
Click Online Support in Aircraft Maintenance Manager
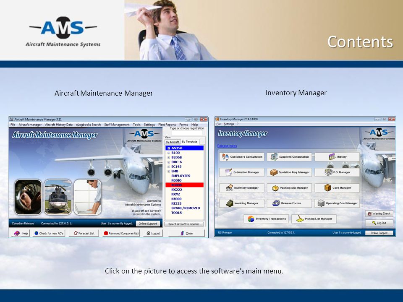click(148, 224)
